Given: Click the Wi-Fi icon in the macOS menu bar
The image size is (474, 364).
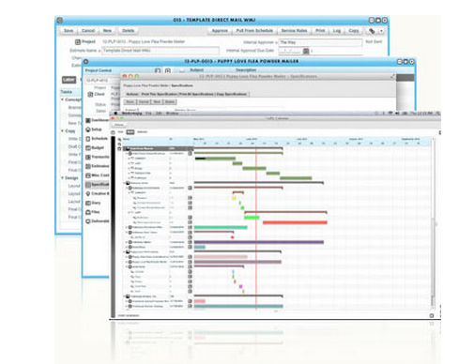Looking at the screenshot, I should point(390,114).
